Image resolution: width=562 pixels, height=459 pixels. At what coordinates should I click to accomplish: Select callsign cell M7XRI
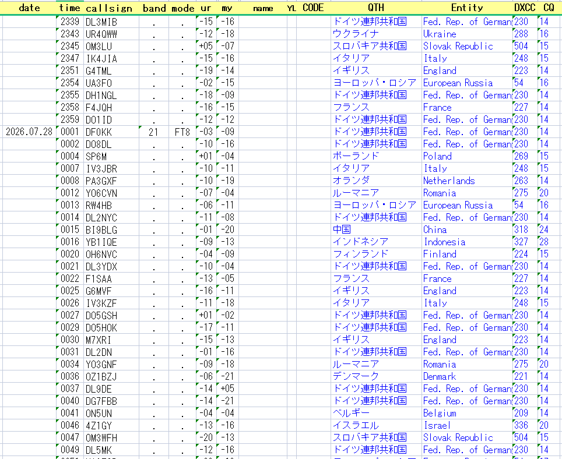point(111,340)
